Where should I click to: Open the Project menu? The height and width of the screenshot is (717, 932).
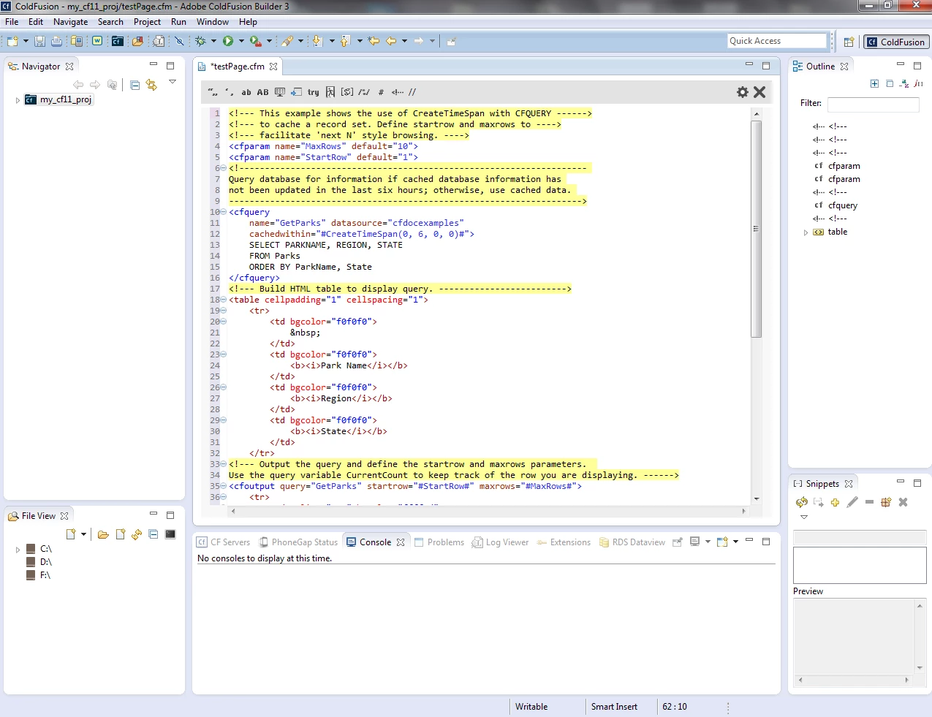pos(147,22)
